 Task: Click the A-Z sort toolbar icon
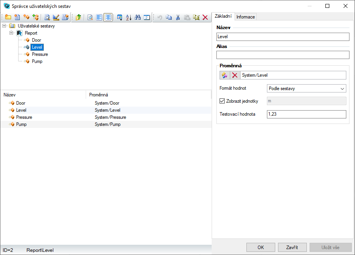tap(129, 17)
